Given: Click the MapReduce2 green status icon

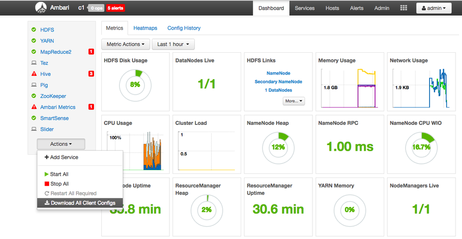Looking at the screenshot, I should coord(34,51).
